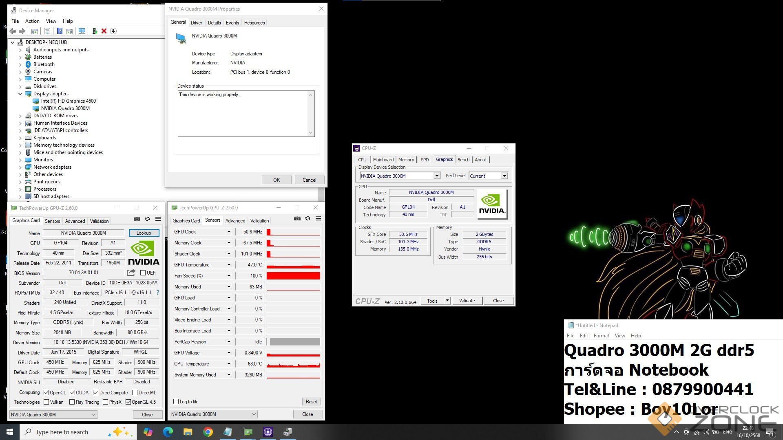The image size is (783, 440).
Task: Open CPU-Z Perf Level dropdown
Action: pos(504,176)
